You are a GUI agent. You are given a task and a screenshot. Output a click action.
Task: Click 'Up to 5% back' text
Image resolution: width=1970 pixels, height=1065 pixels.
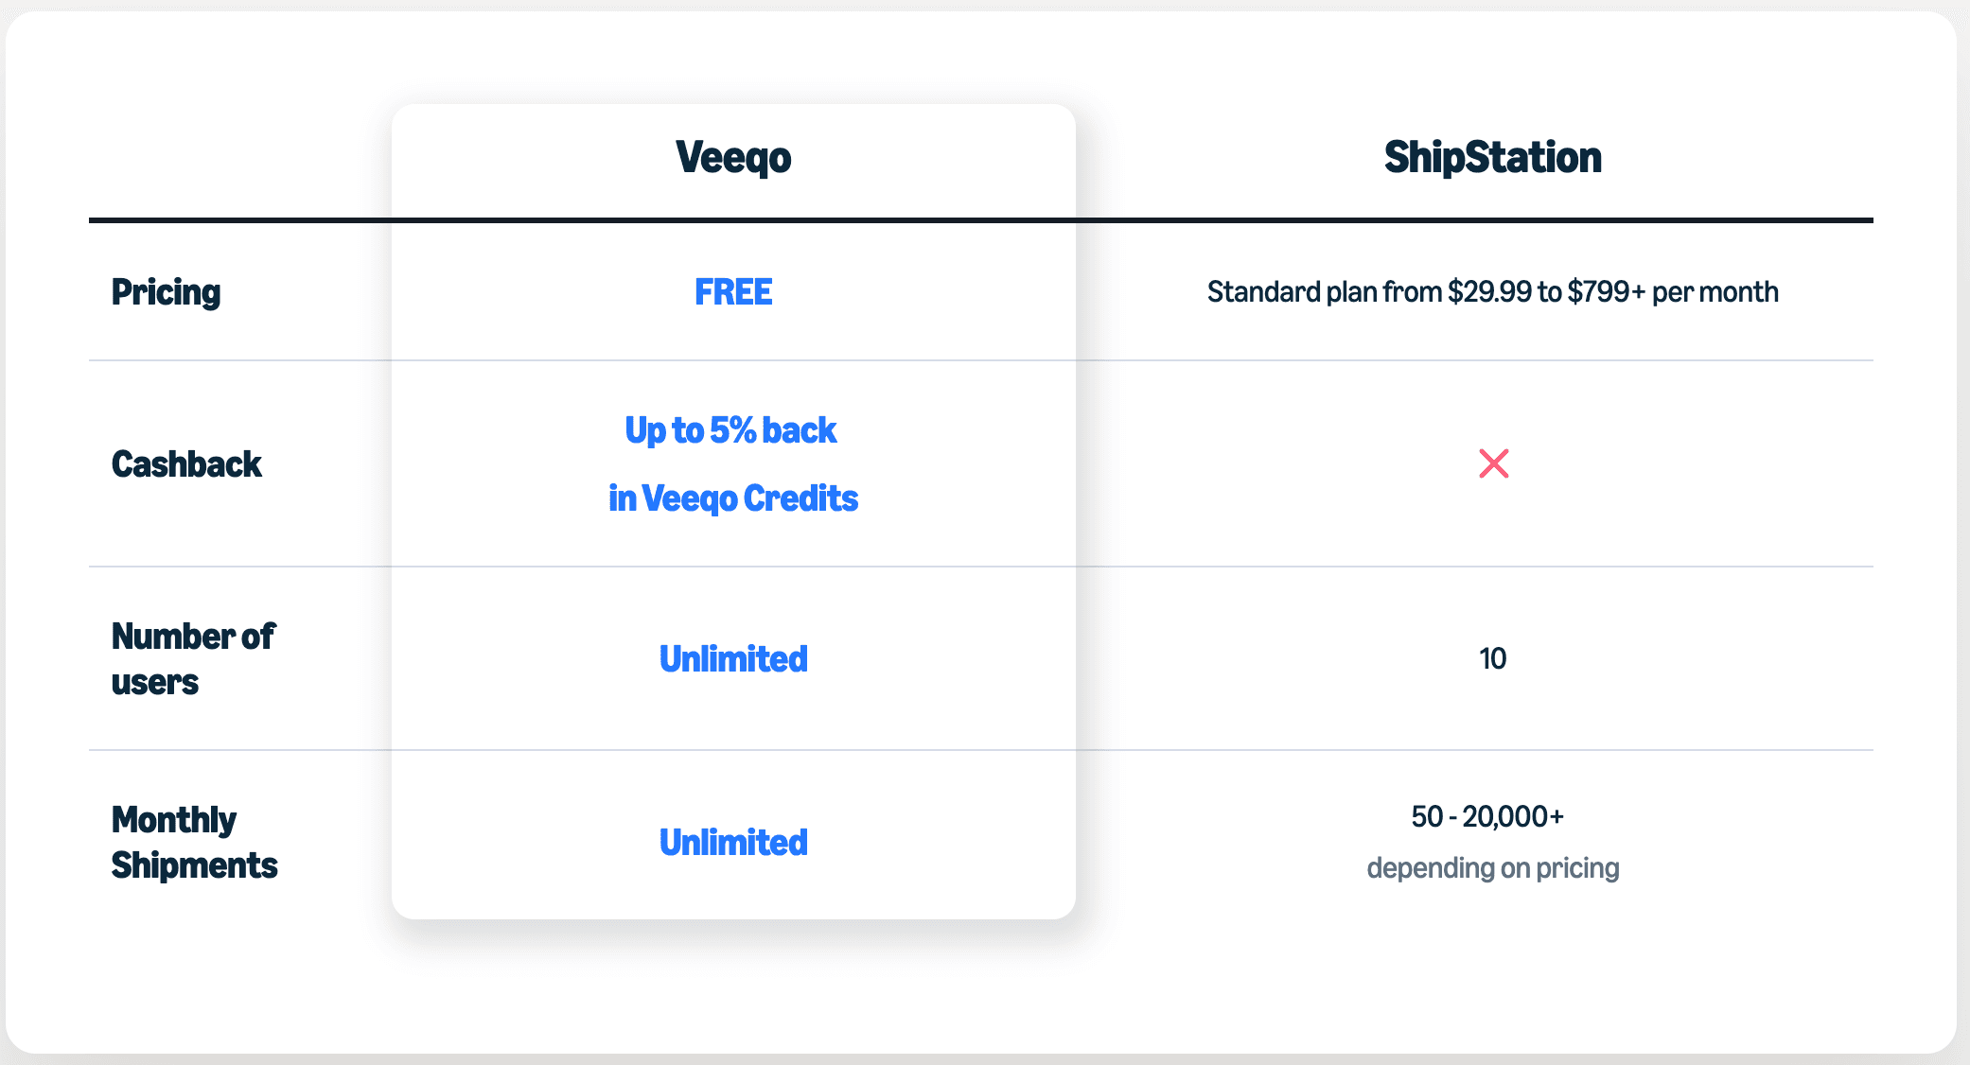coord(730,430)
